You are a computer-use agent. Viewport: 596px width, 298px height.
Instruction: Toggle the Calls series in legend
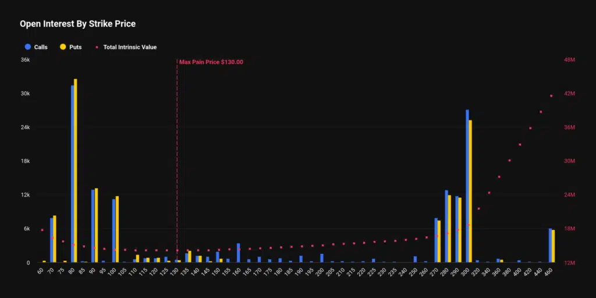(36, 47)
